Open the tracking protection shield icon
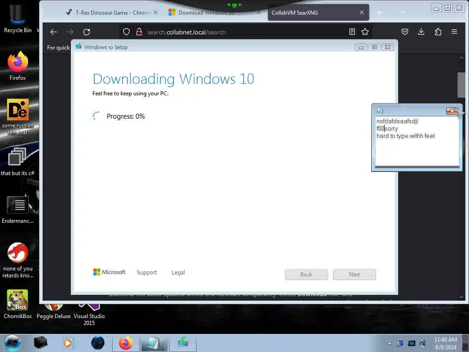The image size is (469, 352). click(126, 32)
